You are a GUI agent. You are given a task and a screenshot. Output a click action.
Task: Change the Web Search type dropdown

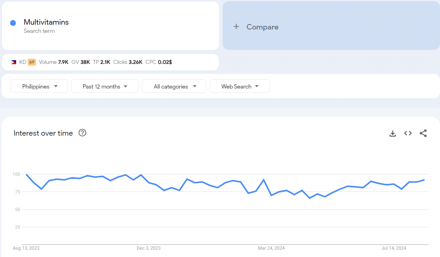(240, 86)
